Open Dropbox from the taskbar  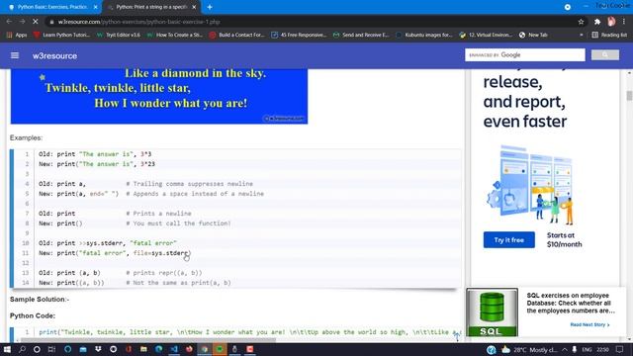[x=98, y=349]
